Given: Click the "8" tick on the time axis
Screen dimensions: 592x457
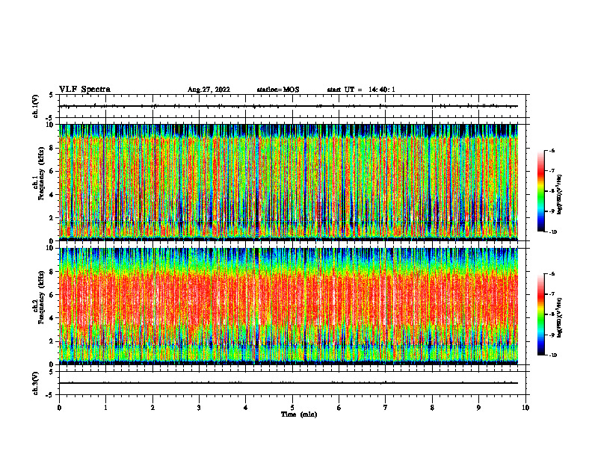Looking at the screenshot, I should (x=432, y=408).
